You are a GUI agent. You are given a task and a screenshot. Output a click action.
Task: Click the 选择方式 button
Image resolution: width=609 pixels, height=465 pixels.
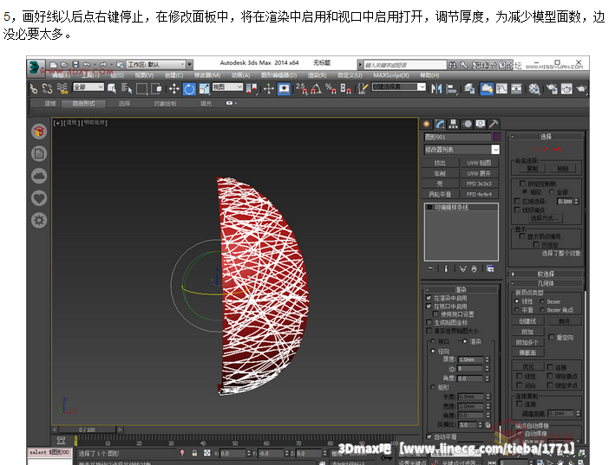point(547,218)
